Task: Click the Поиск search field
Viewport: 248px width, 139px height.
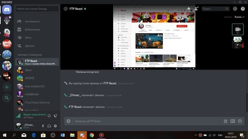Action: (x=215, y=9)
